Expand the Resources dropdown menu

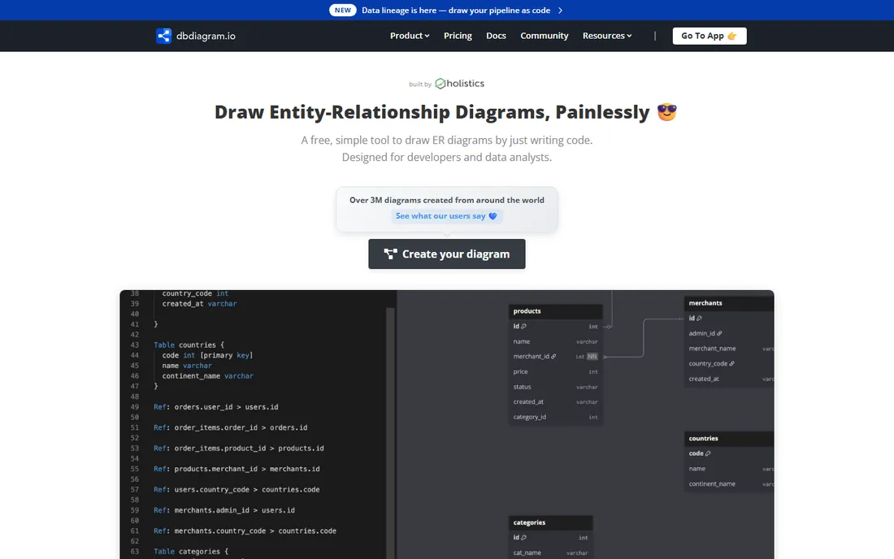point(606,35)
